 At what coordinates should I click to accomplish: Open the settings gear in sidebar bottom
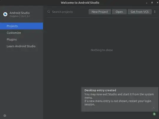(5, 115)
